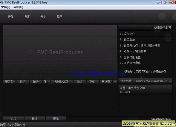Click the Grapefruittea360 credit text

(161, 119)
